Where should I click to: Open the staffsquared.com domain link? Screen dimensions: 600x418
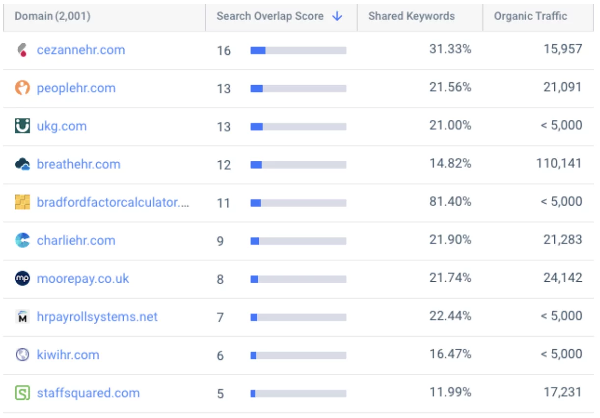coord(88,393)
